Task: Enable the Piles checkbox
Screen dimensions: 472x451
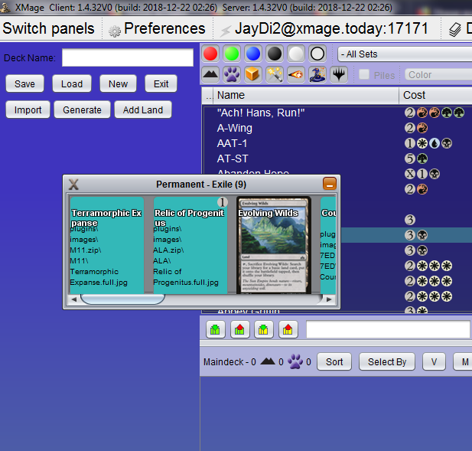Action: pyautogui.click(x=364, y=74)
